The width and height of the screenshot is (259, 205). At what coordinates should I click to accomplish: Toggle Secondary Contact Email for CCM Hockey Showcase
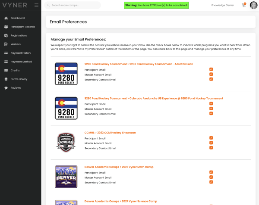211,148
